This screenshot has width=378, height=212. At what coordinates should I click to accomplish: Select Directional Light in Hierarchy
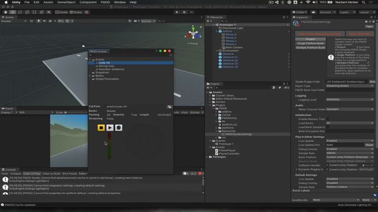click(233, 28)
